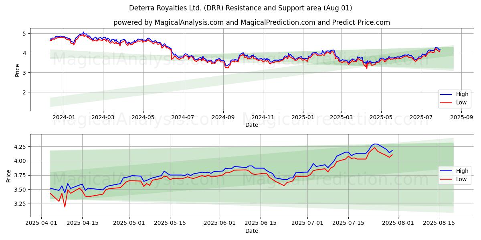Screen dimensions: 481x240
Task: Click the '2025-06-15' tick label on bottom chart
Action: 261,223
